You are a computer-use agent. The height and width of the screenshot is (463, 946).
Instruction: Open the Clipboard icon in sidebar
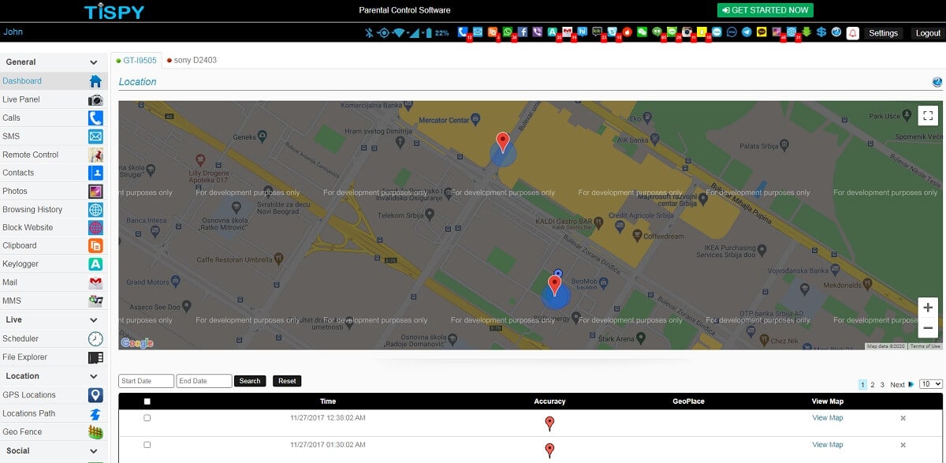point(95,245)
